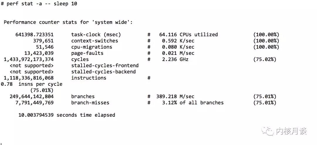Click the perf stat command line
This screenshot has width=317, height=145.
39,4
